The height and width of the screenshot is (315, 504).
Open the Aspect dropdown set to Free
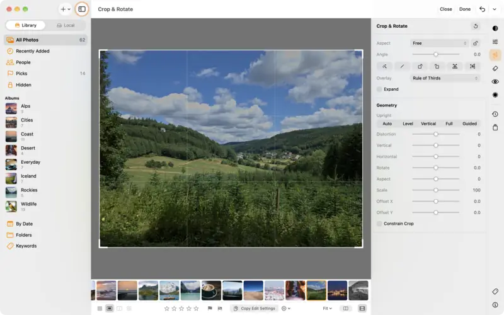point(439,43)
